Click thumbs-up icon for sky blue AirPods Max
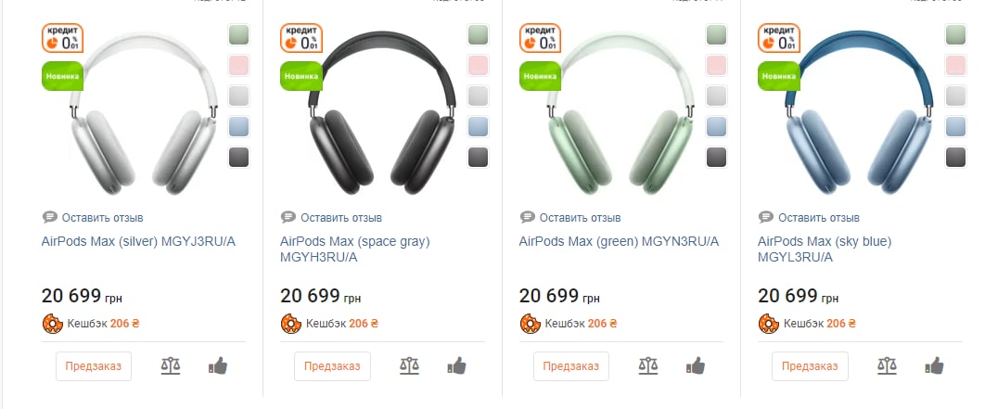Screen dimensions: 985x409 click(x=934, y=365)
